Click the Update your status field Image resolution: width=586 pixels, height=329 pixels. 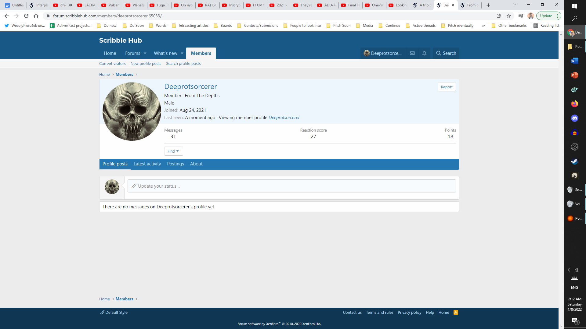291,186
